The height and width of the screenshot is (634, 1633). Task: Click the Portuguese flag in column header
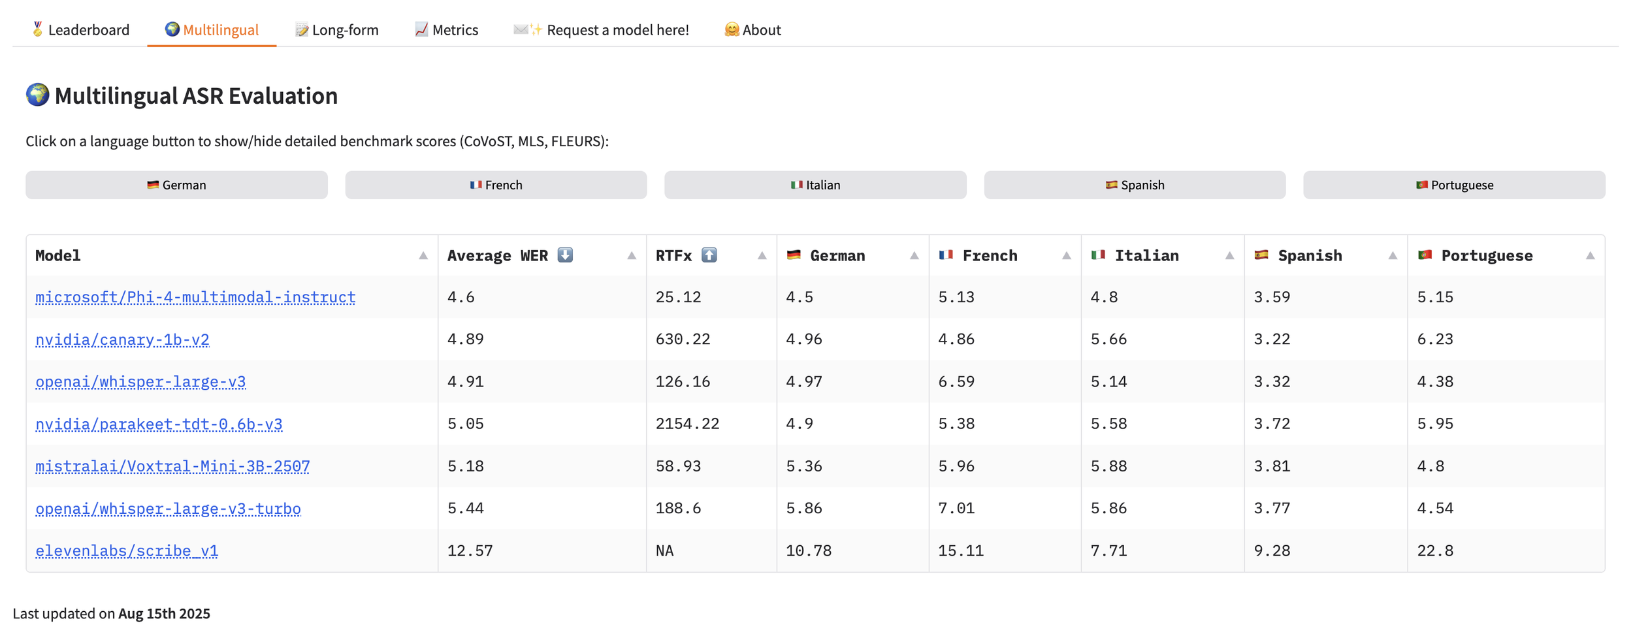click(x=1425, y=255)
